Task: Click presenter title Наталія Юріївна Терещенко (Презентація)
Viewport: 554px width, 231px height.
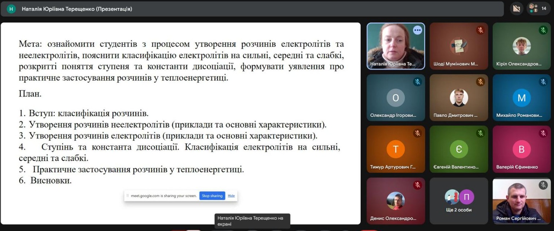Action: 77,9
